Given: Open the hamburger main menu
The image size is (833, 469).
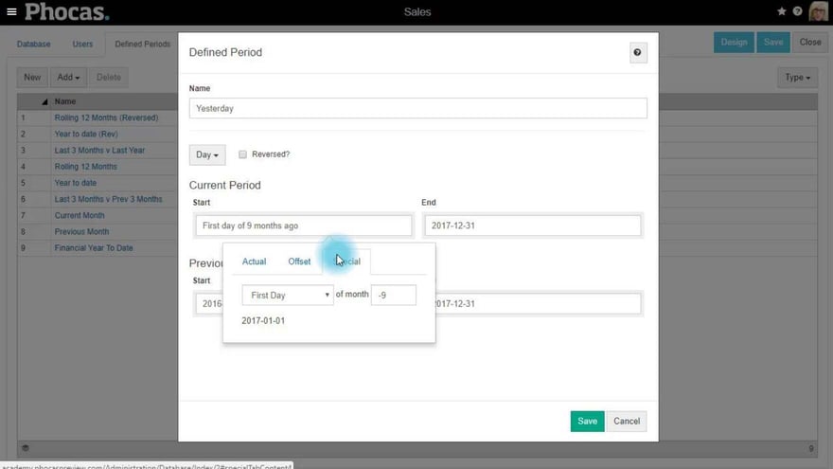Looking at the screenshot, I should pos(11,12).
